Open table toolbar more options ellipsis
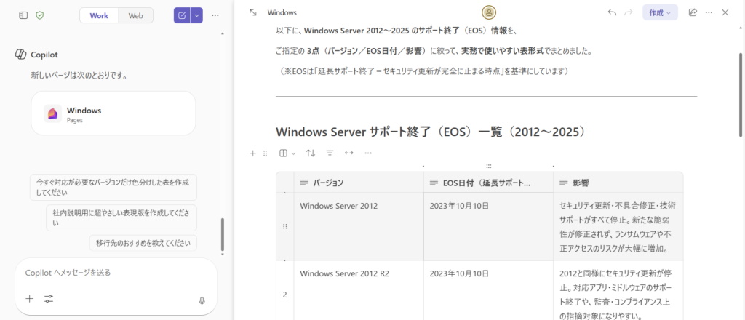The height and width of the screenshot is (320, 745). pyautogui.click(x=368, y=153)
